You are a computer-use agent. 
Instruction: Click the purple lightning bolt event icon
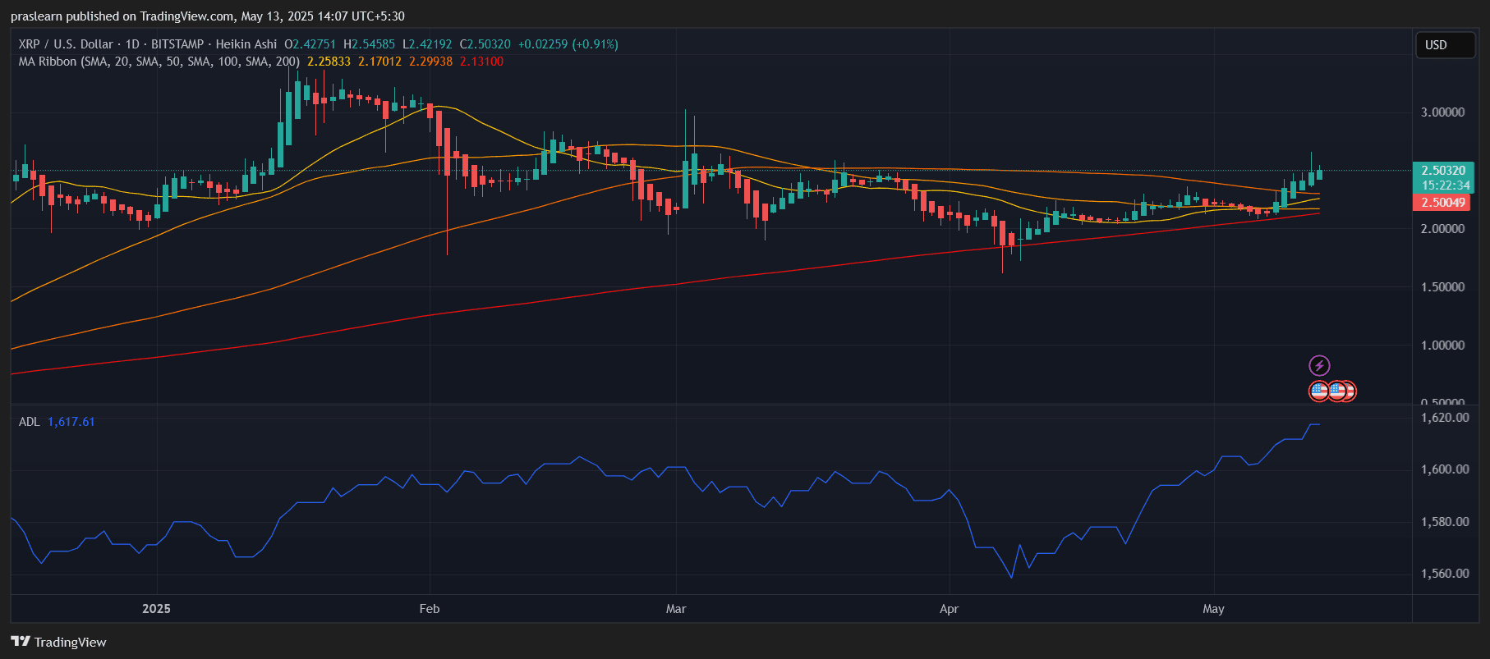click(x=1319, y=366)
